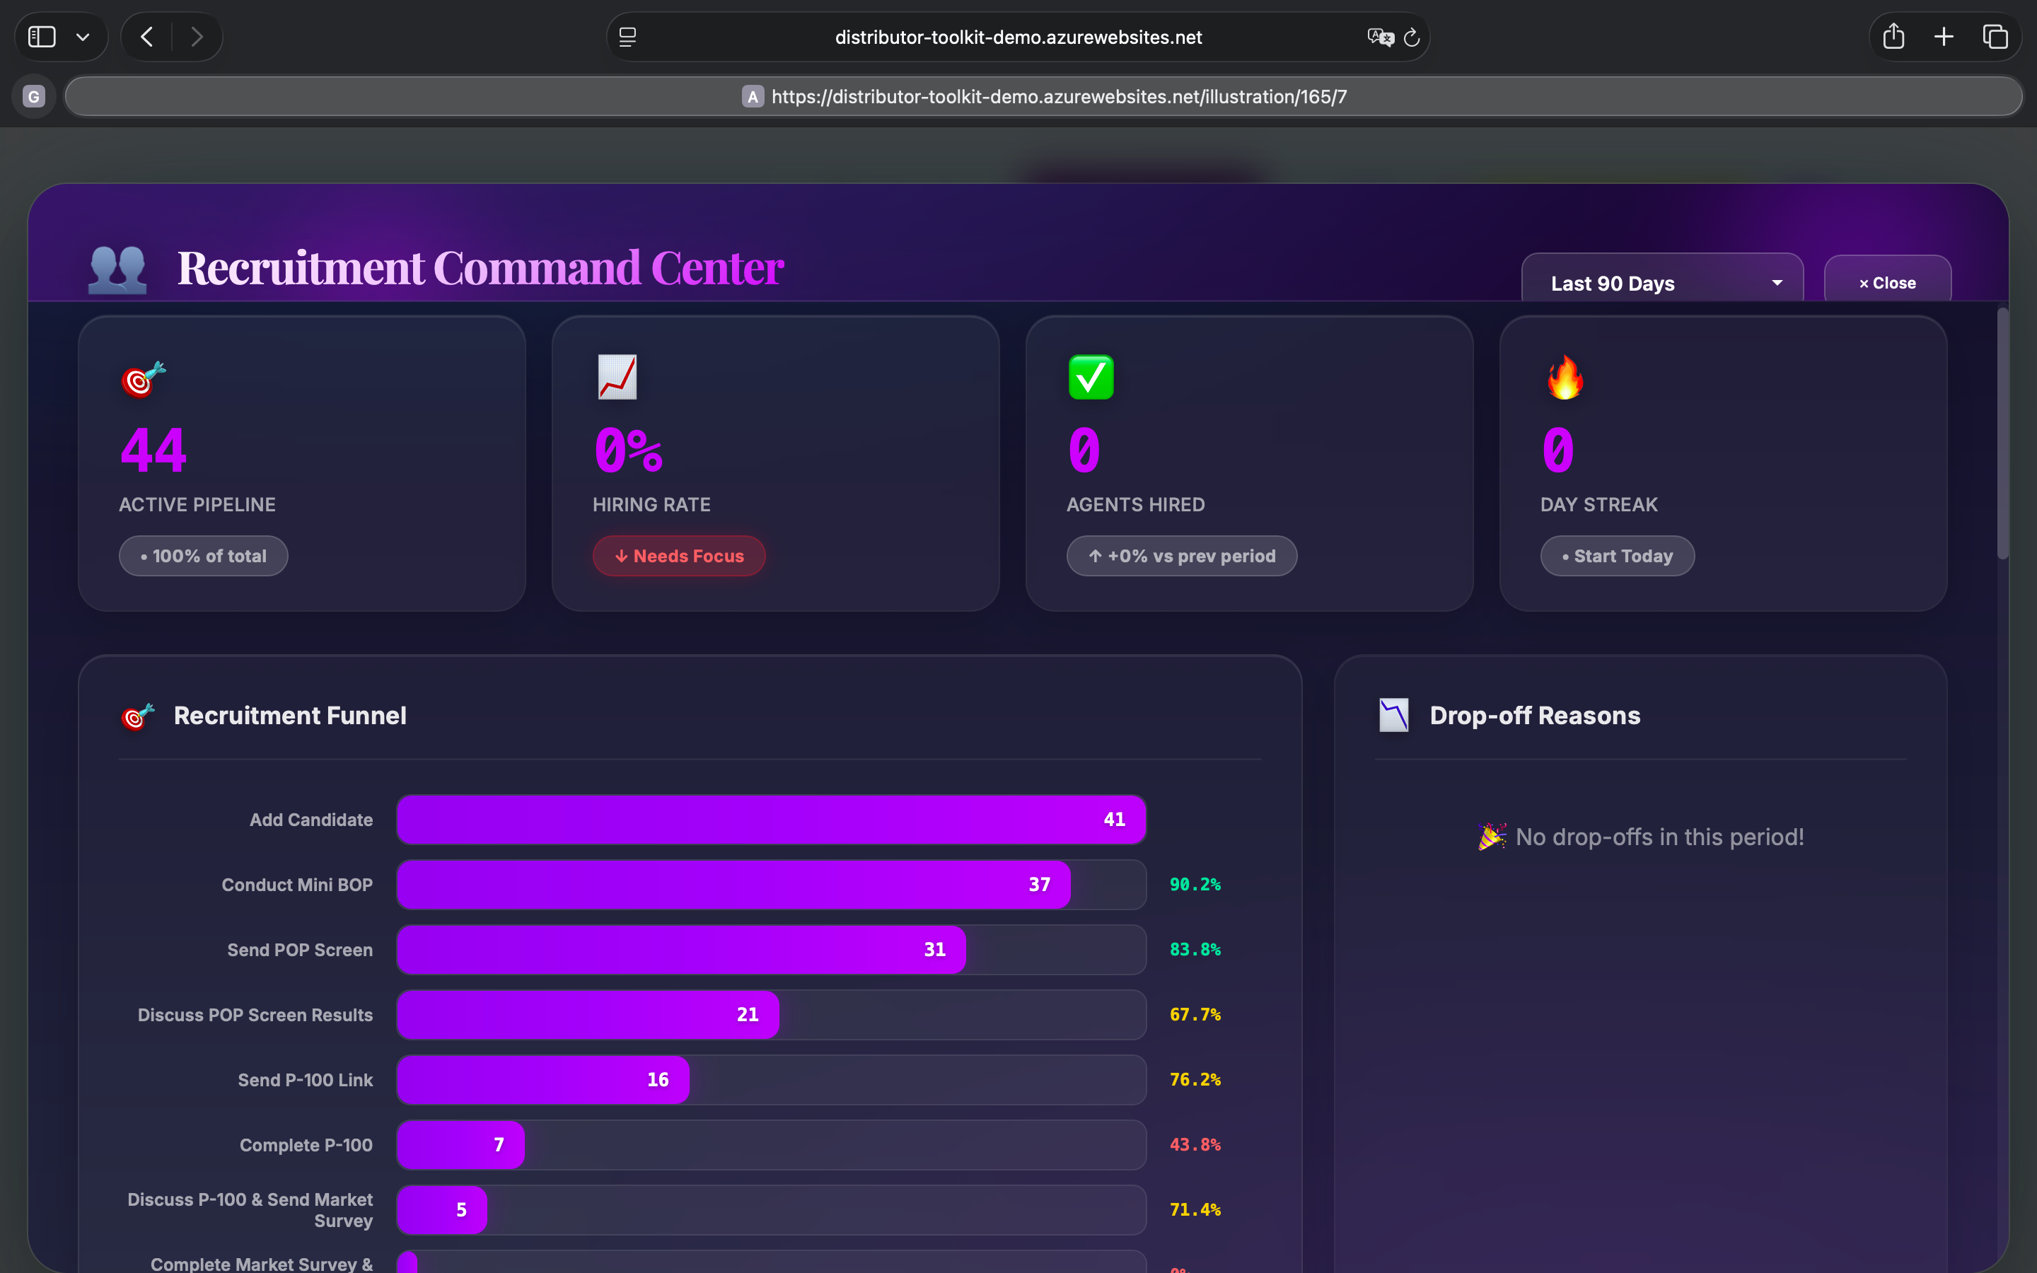Viewport: 2037px width, 1273px height.
Task: Click the G extension icon
Action: [34, 97]
